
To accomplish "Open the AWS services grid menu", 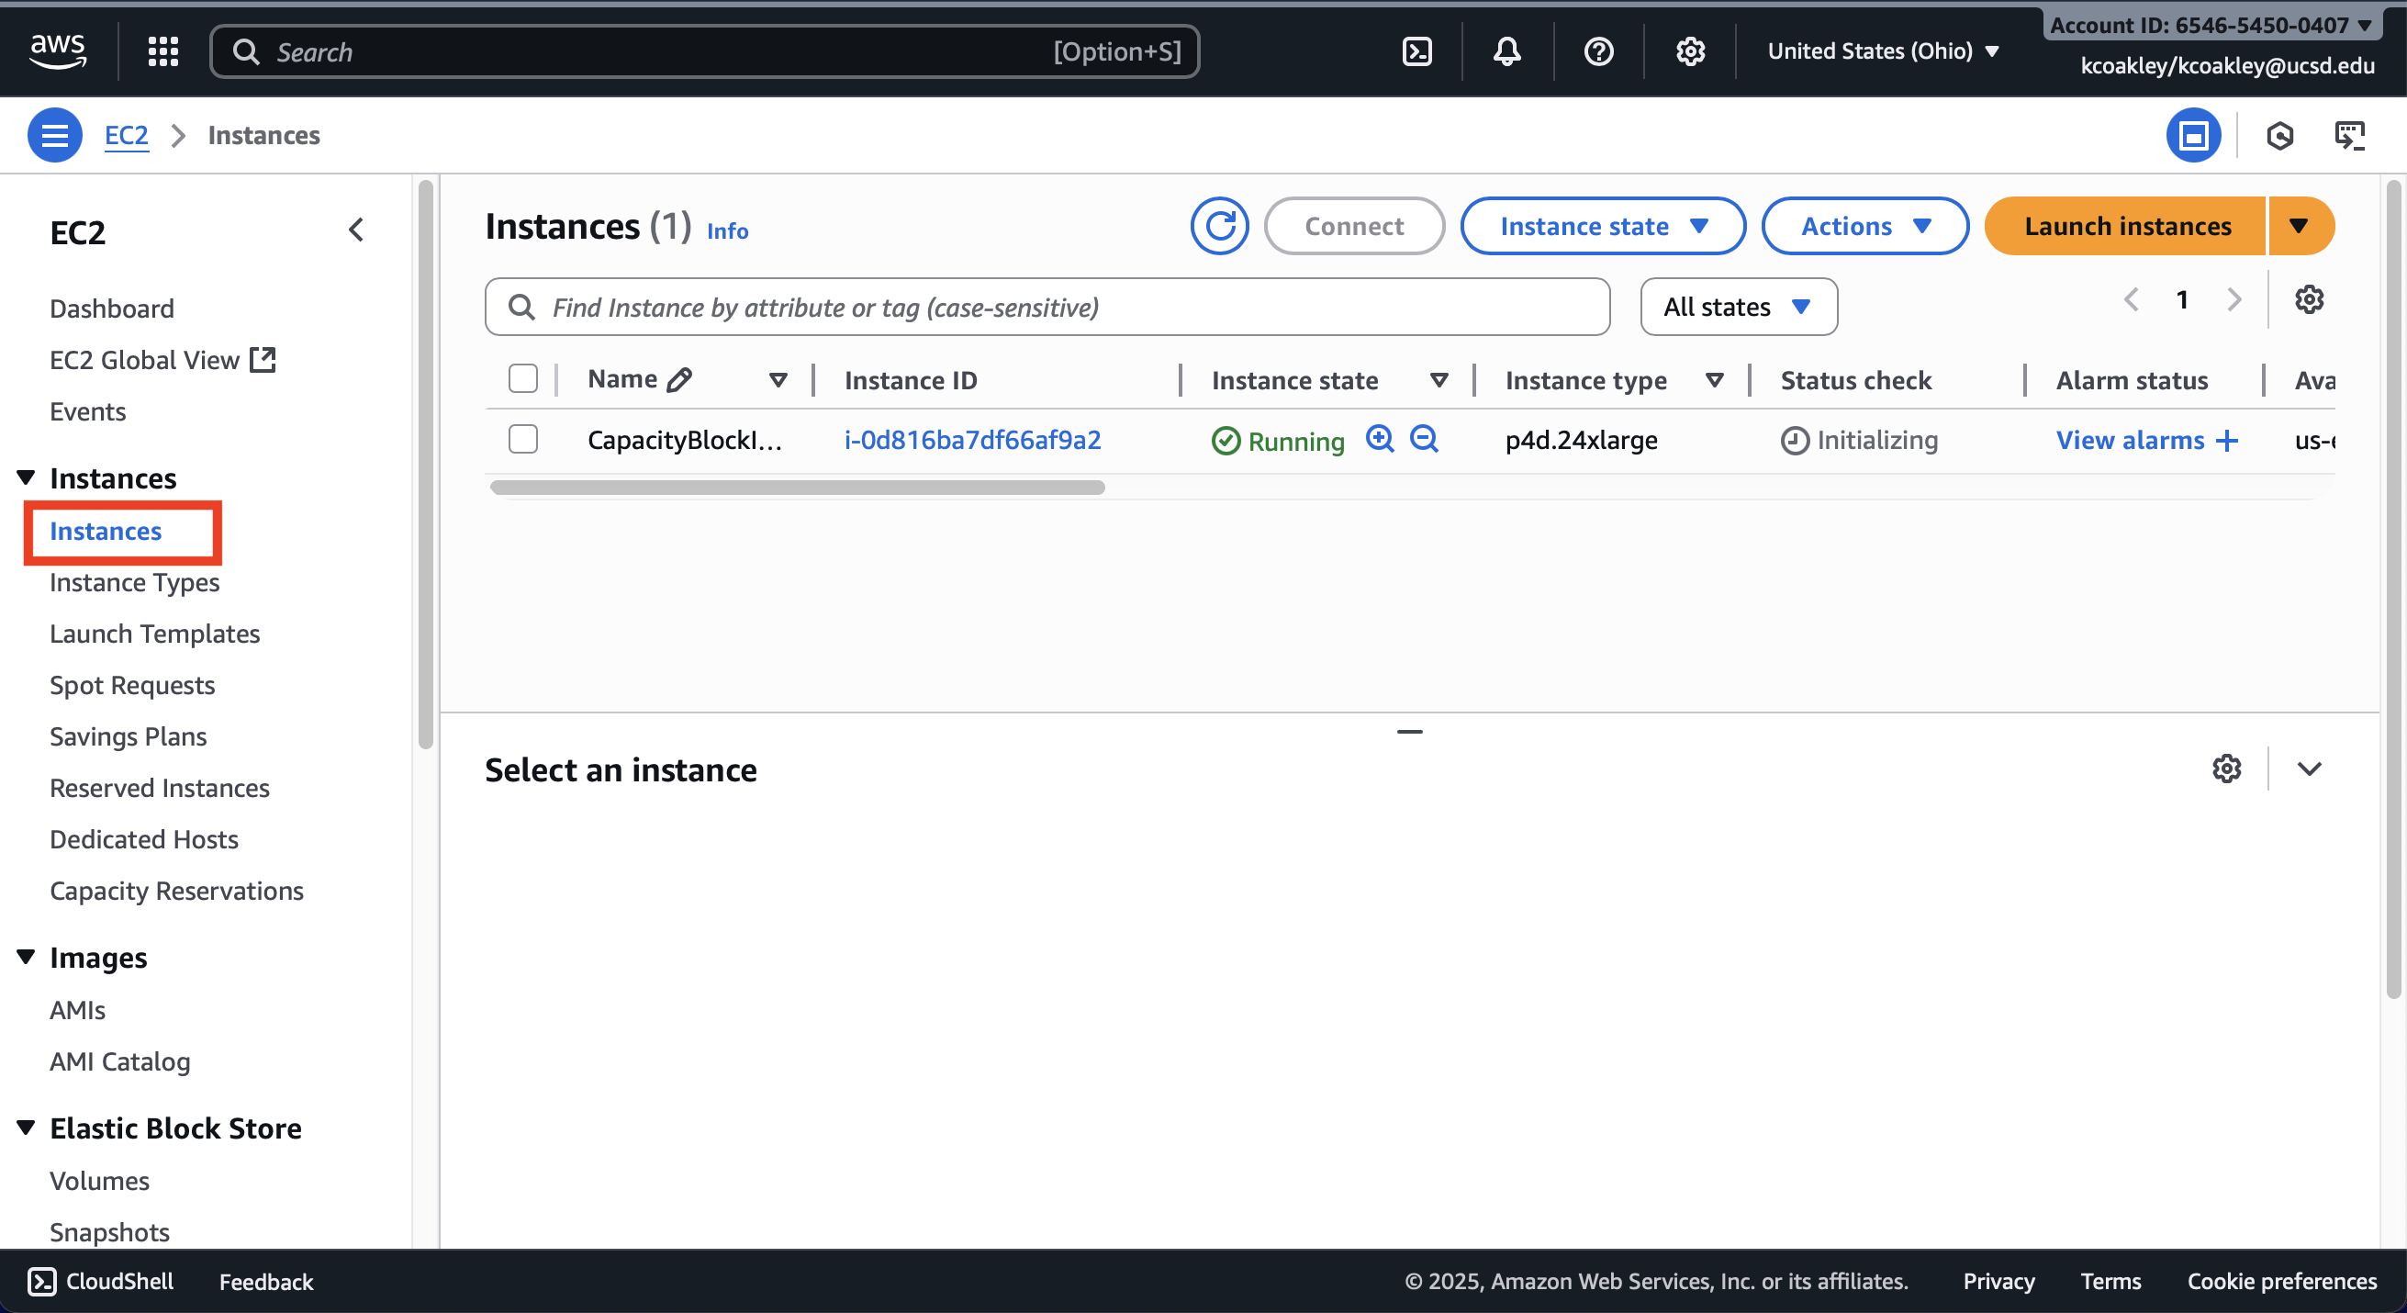I will [x=163, y=51].
